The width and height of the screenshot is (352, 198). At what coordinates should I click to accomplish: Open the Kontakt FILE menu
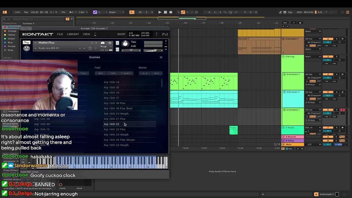60,34
